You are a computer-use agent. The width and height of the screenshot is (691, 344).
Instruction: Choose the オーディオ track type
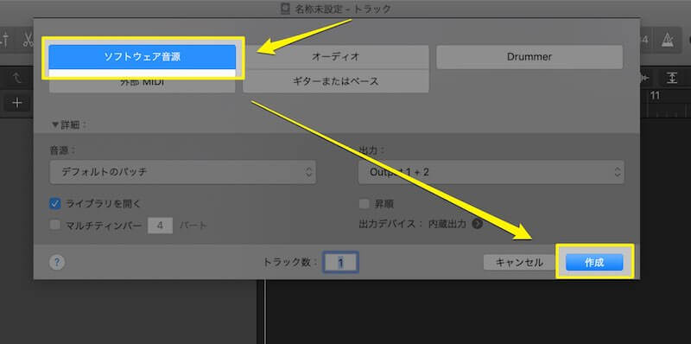(x=336, y=57)
